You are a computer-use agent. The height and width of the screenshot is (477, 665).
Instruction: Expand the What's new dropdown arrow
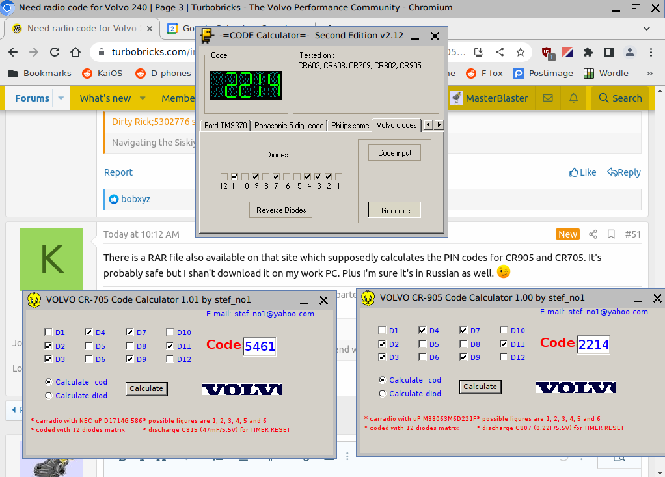point(142,98)
